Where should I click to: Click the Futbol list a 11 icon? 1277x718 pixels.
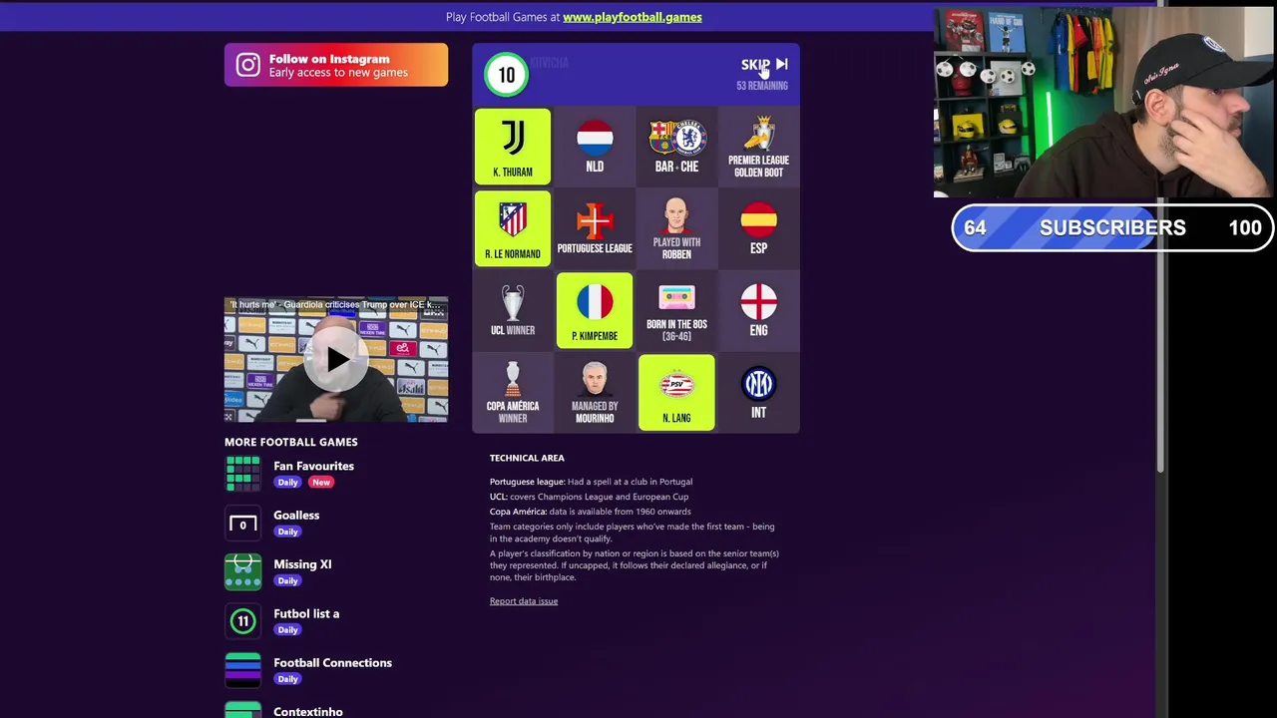(x=242, y=621)
